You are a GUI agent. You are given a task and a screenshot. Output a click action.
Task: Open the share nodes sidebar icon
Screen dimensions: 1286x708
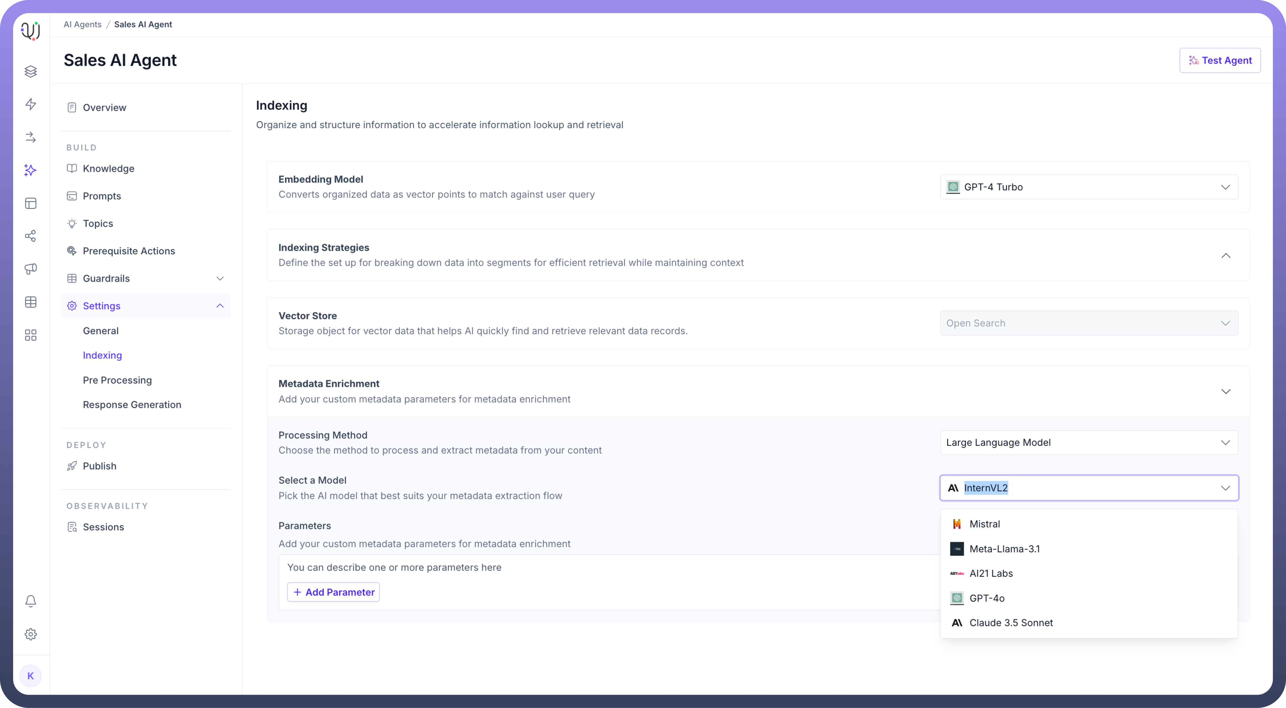coord(31,236)
